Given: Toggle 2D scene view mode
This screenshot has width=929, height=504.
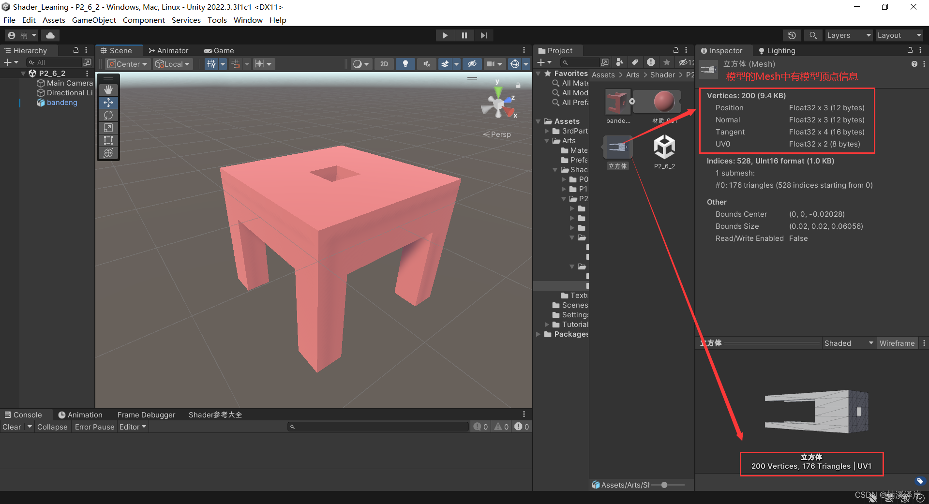Looking at the screenshot, I should [384, 64].
